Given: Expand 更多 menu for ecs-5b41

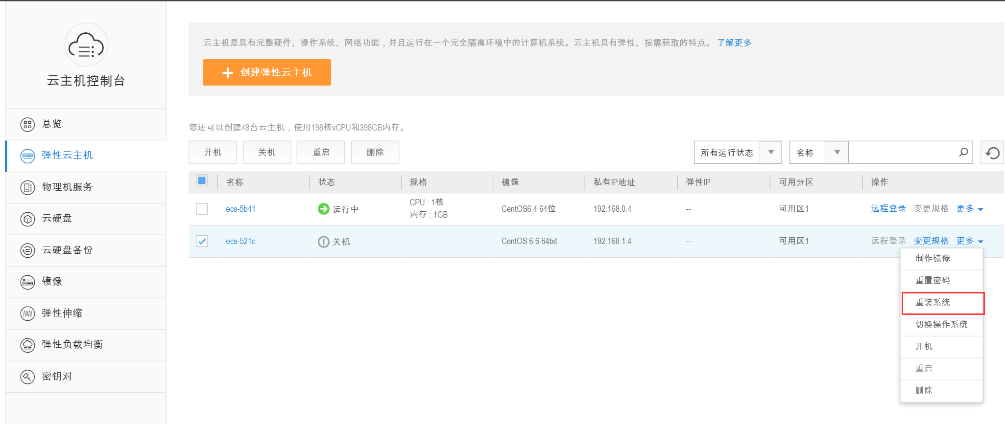Looking at the screenshot, I should point(970,209).
